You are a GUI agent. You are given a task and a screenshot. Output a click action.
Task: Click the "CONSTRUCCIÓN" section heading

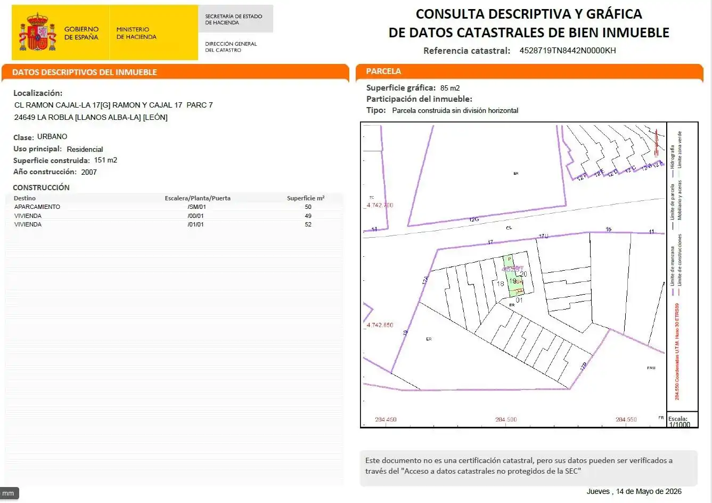pyautogui.click(x=41, y=188)
